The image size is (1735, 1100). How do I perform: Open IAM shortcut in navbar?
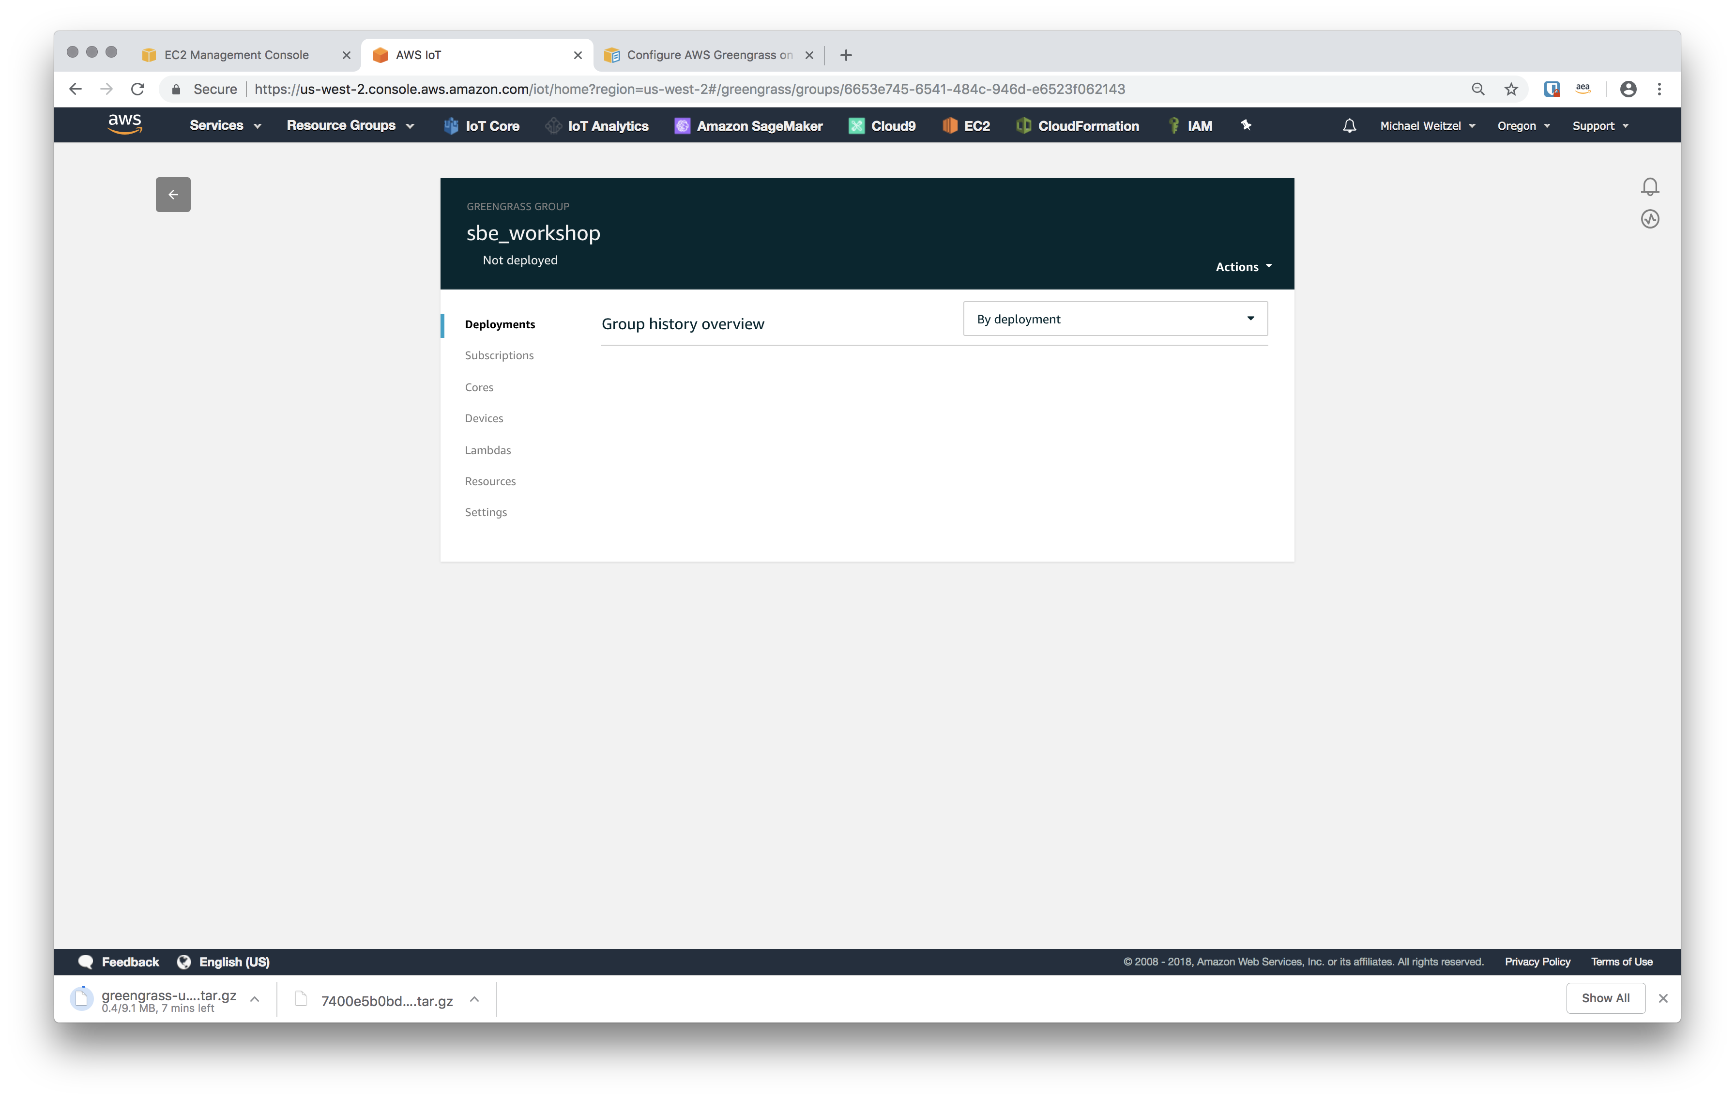click(x=1189, y=125)
